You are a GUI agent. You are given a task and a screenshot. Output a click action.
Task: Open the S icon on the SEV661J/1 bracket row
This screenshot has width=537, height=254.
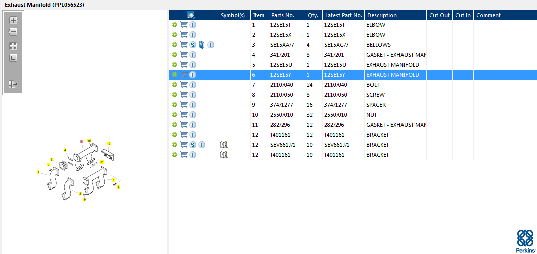[x=193, y=145]
